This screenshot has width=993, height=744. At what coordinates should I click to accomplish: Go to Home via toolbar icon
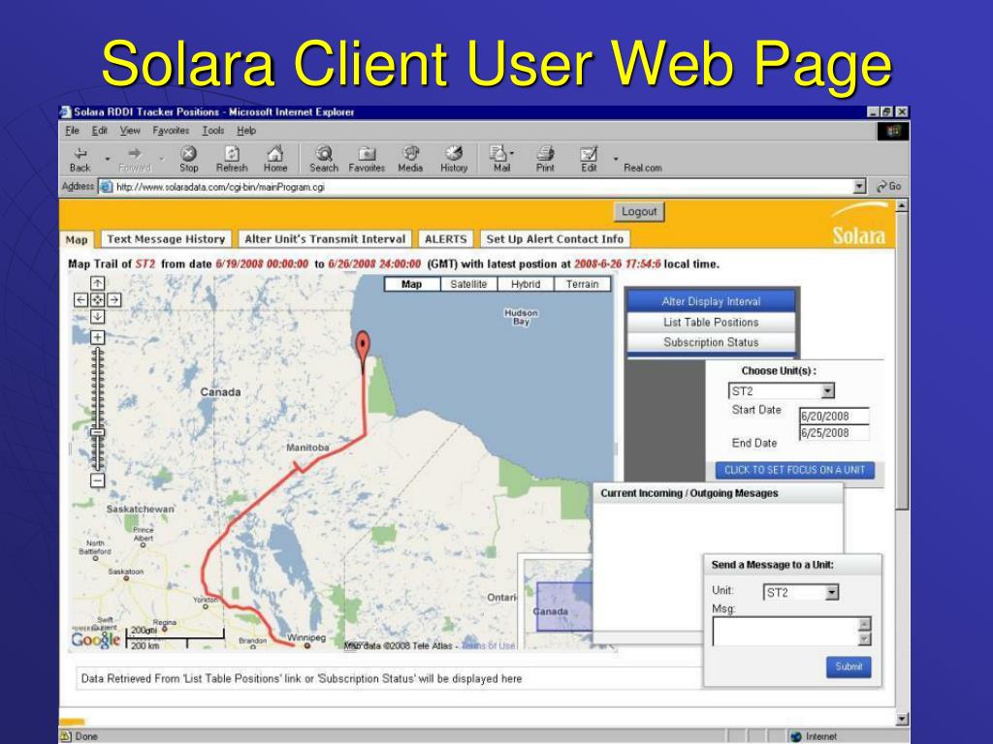tap(275, 159)
